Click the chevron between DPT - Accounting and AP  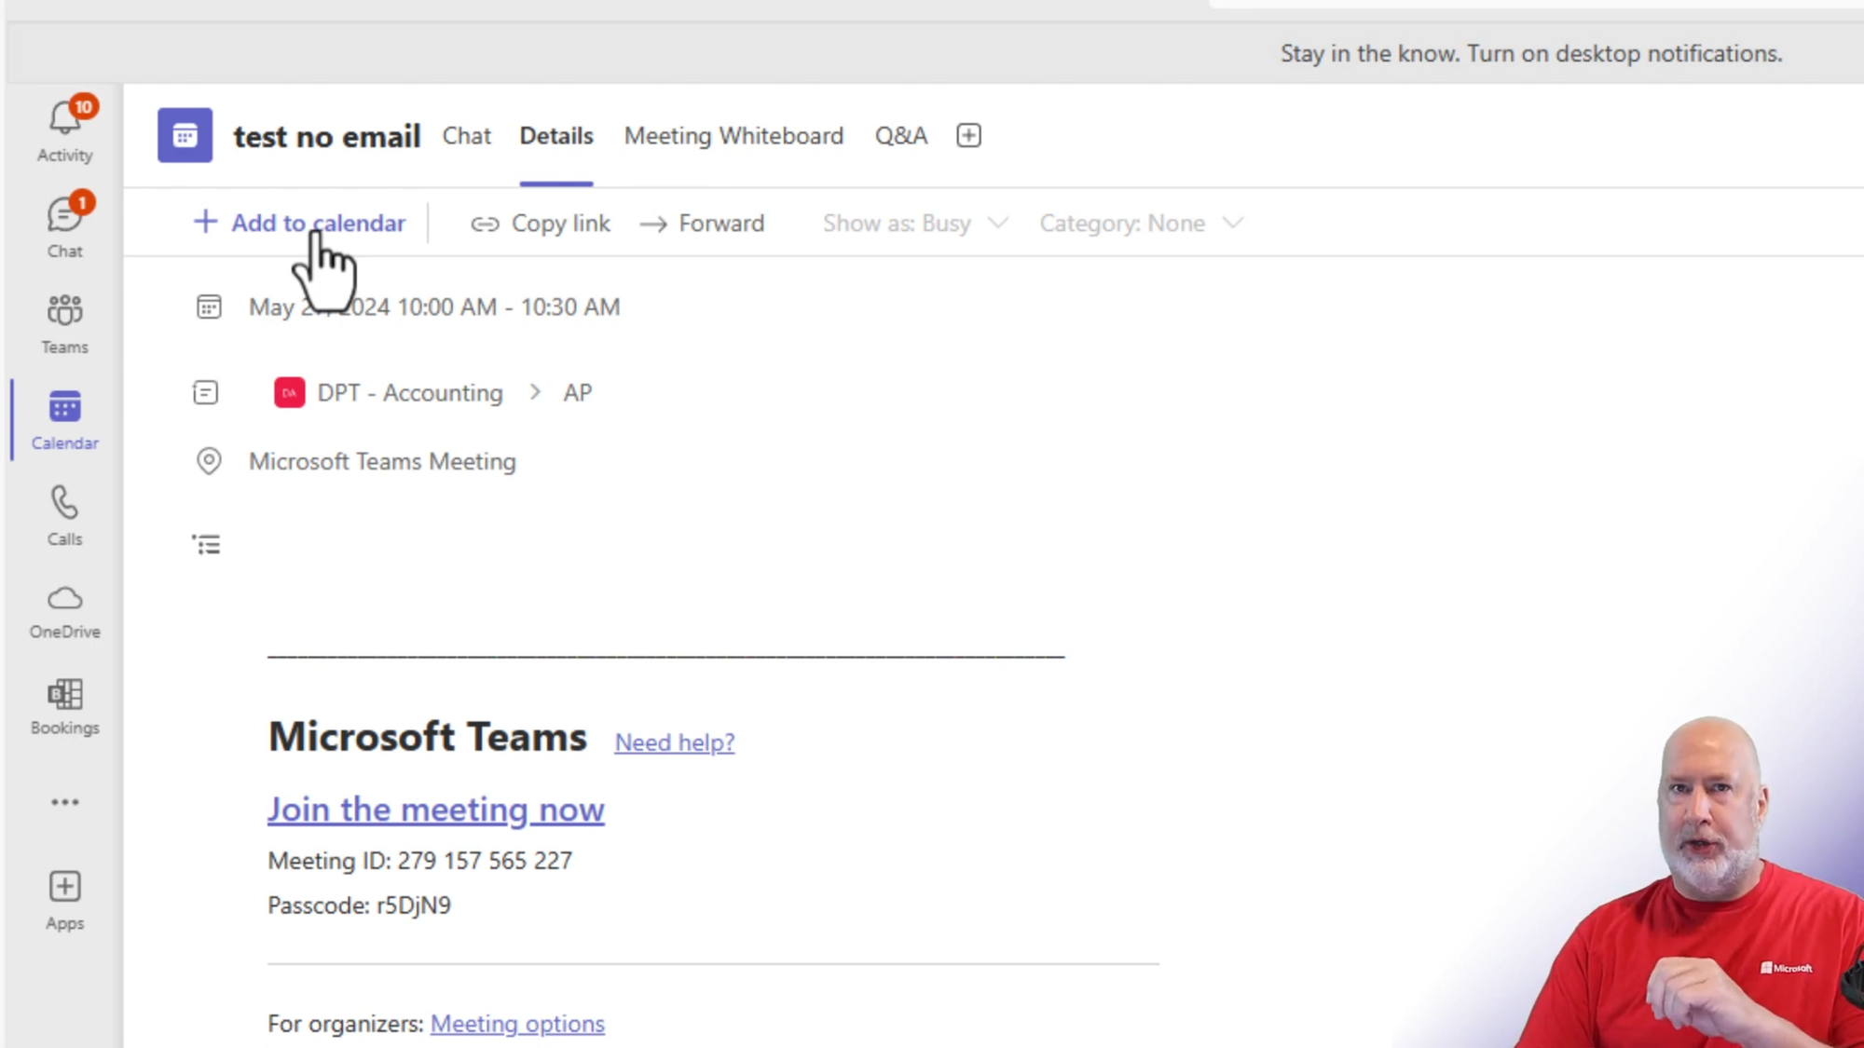click(535, 393)
